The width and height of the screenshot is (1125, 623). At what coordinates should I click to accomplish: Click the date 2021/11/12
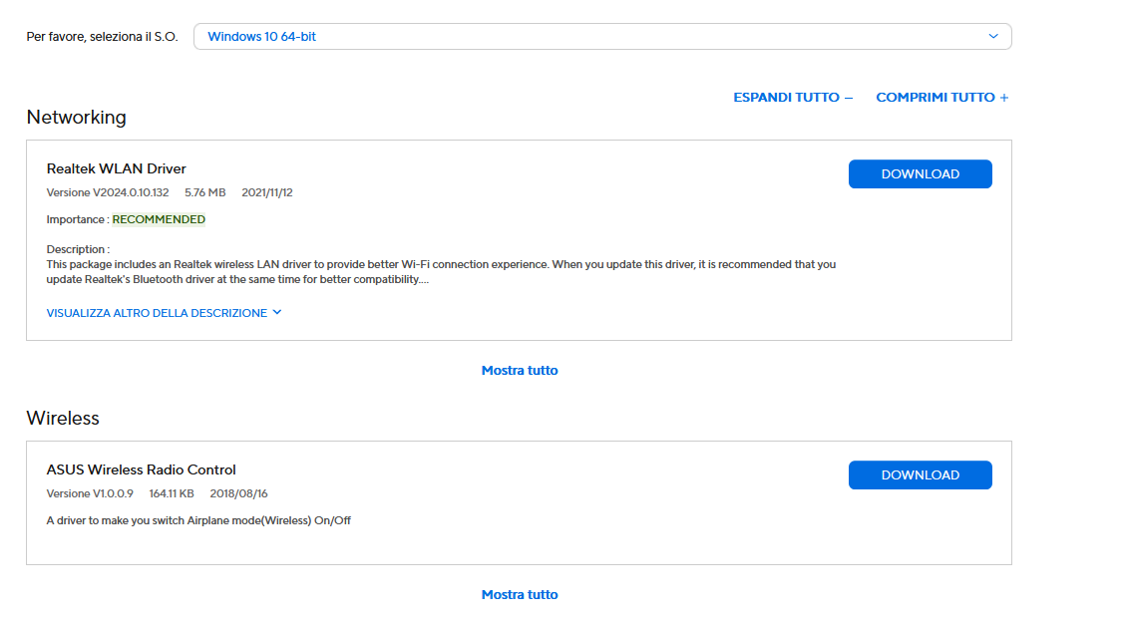[x=267, y=192]
